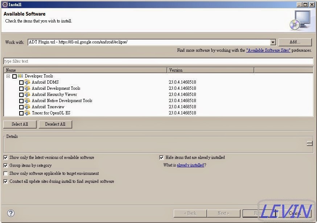This screenshot has height=223, width=317.
Task: Click the Install window title icon
Action: pos(5,4)
